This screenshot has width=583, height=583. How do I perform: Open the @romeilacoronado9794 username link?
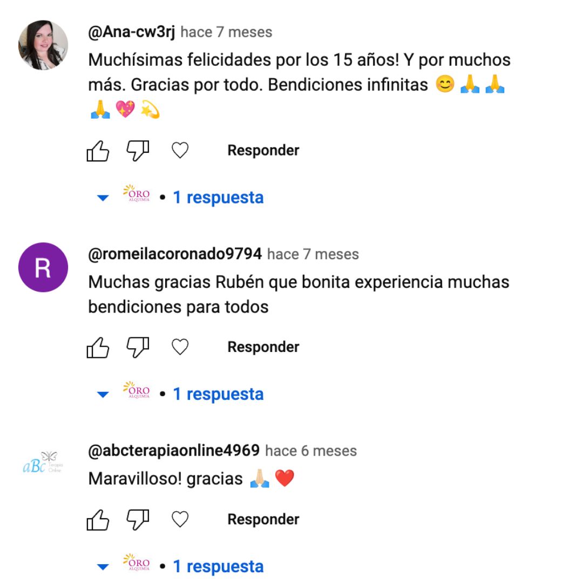175,254
